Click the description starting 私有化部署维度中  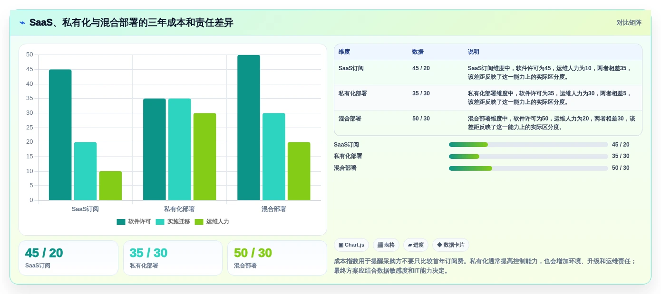click(550, 98)
